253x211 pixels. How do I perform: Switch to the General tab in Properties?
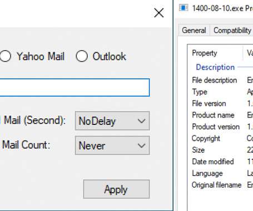tap(194, 31)
